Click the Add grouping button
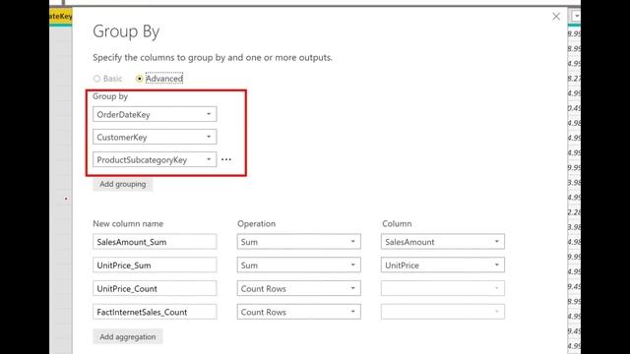The height and width of the screenshot is (354, 630). tap(122, 184)
